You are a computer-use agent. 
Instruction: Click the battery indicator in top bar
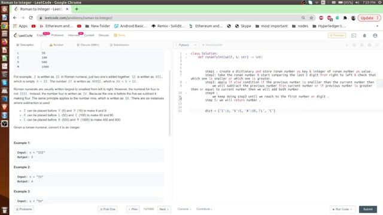click(x=345, y=2)
